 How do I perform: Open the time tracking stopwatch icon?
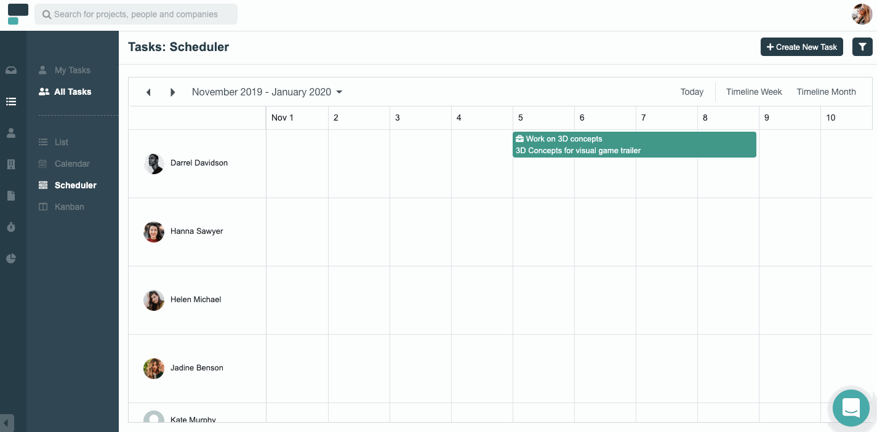[11, 227]
